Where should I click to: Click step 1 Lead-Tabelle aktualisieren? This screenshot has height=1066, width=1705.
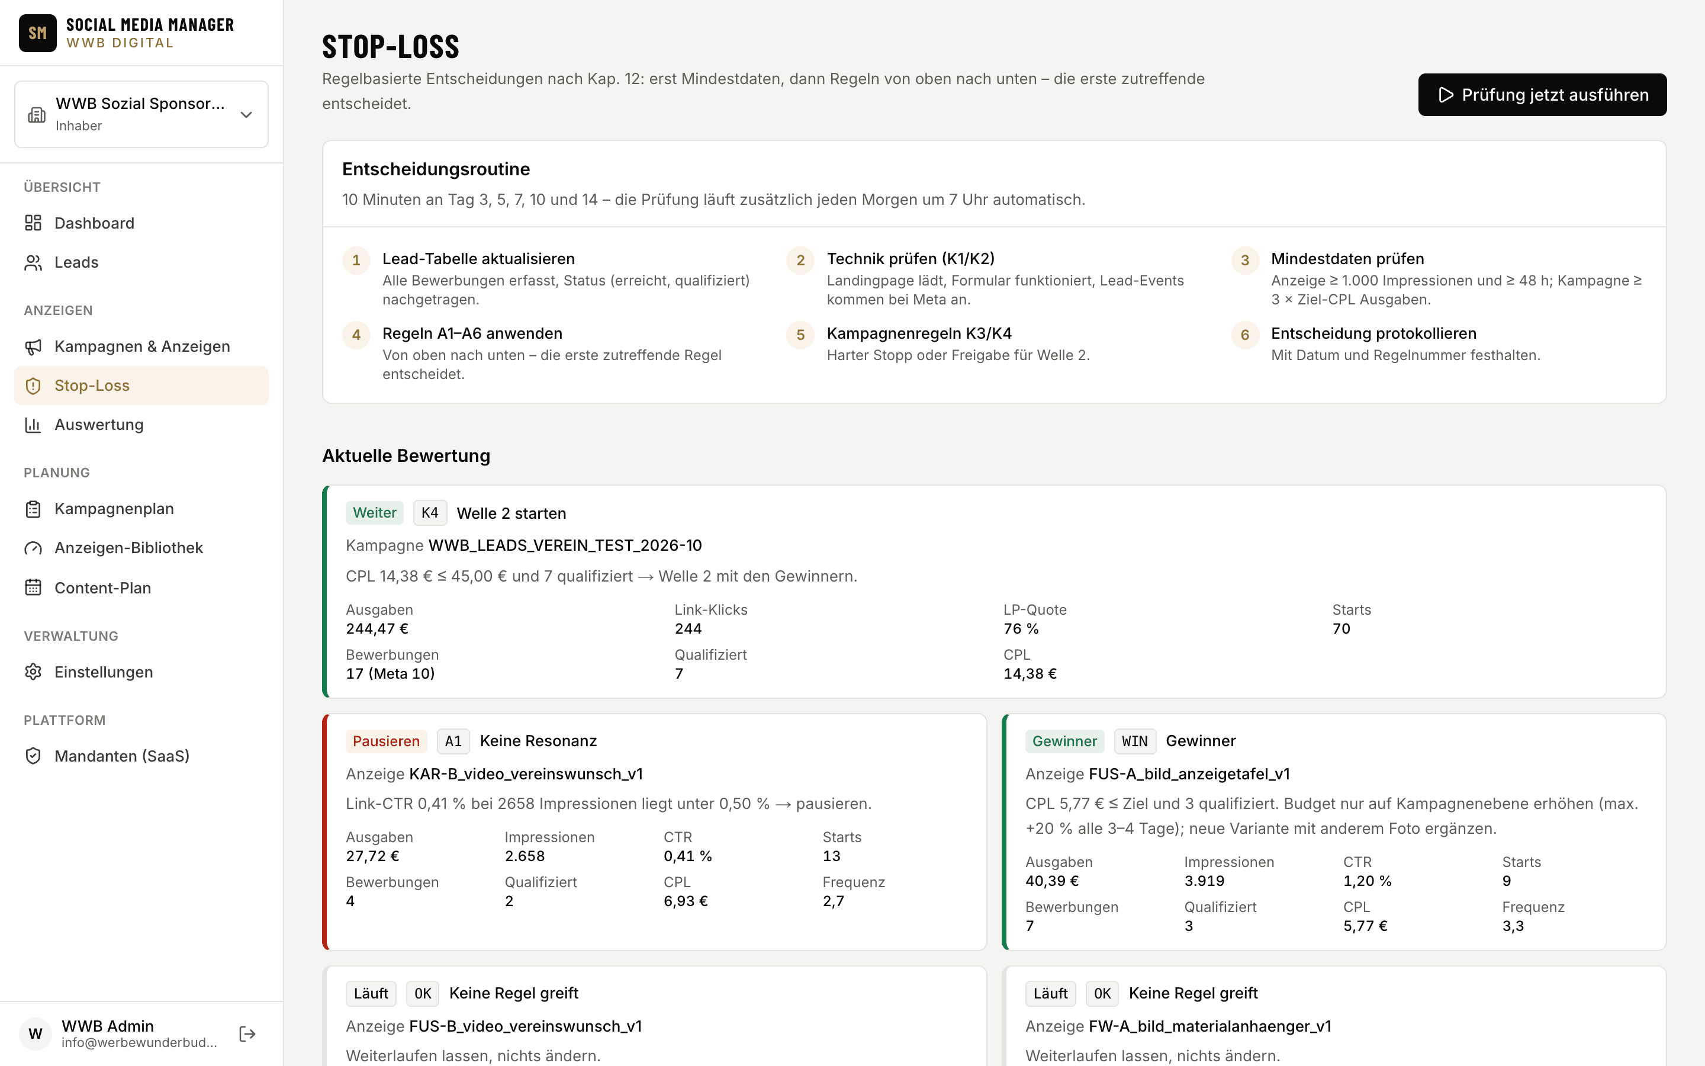coord(478,259)
